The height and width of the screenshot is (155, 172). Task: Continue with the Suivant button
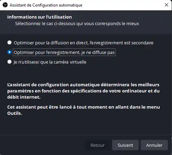point(125,145)
